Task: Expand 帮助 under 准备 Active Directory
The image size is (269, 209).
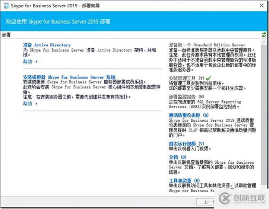Action: (x=30, y=62)
